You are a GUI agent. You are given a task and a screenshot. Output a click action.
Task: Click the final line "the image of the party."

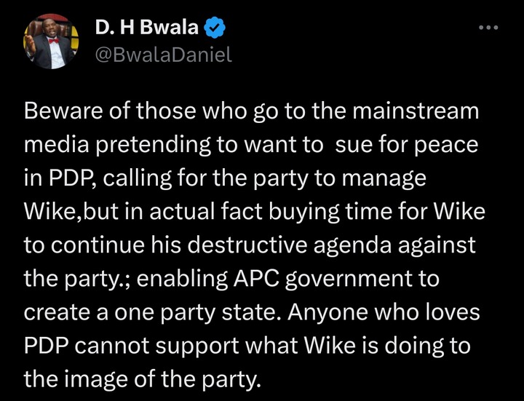[x=142, y=379]
